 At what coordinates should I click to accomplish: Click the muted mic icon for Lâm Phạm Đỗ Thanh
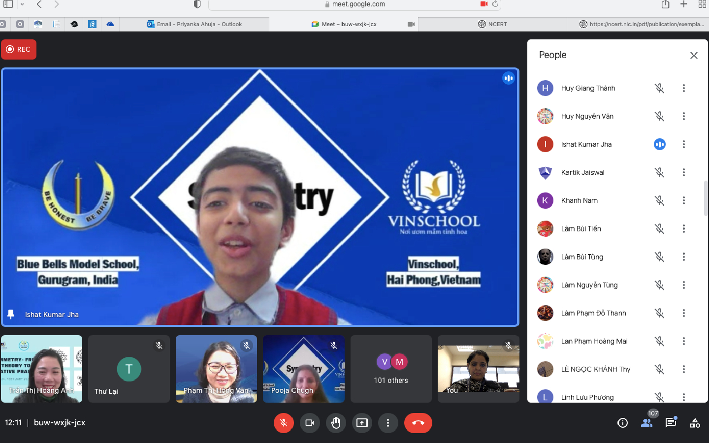pos(659,313)
